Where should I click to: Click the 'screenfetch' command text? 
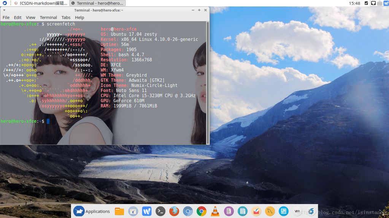point(61,24)
